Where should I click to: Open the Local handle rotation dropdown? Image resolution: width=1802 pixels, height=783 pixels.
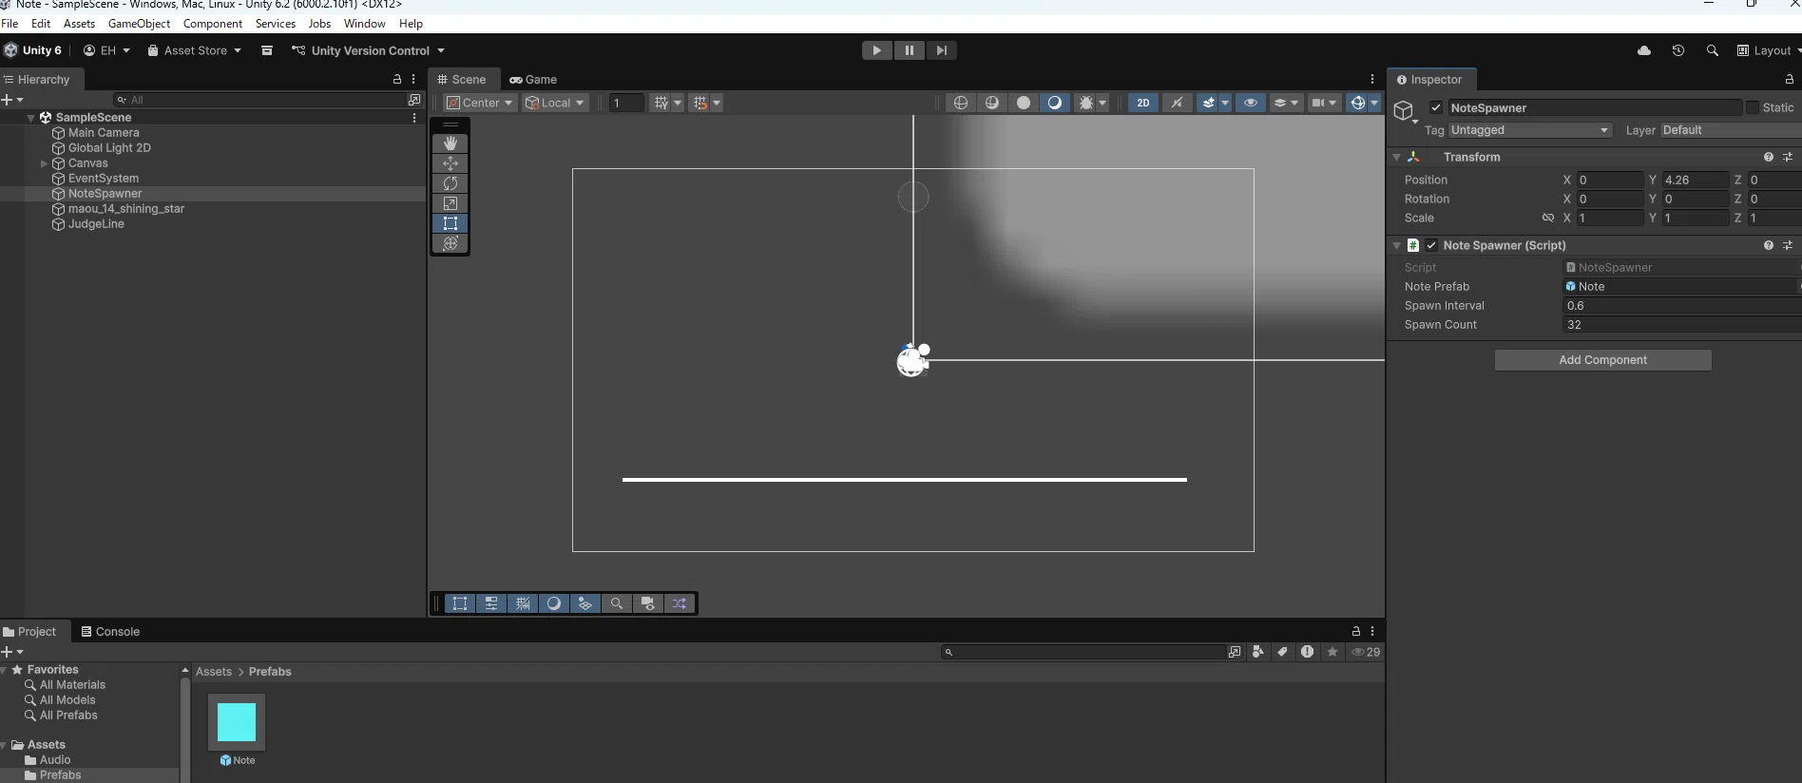coord(556,103)
